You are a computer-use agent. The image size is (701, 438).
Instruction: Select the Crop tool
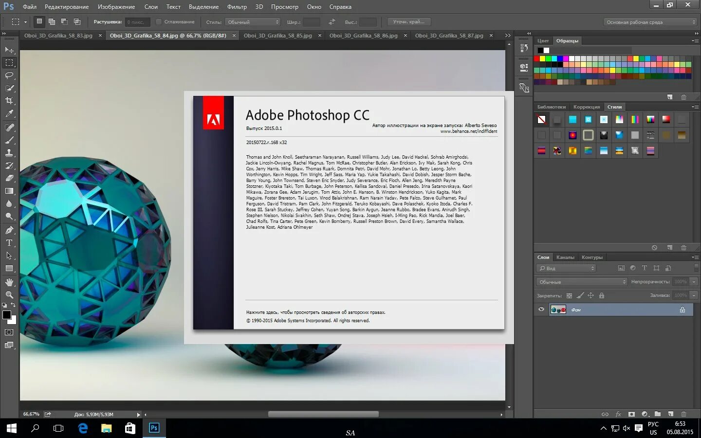pyautogui.click(x=9, y=101)
